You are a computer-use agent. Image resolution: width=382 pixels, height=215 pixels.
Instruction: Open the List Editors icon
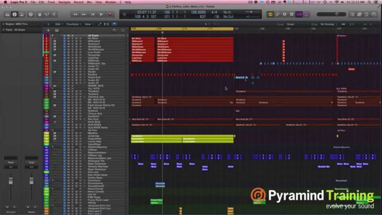(352, 14)
